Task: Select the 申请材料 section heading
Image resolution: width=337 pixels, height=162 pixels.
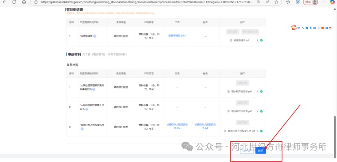Action: [x=74, y=55]
